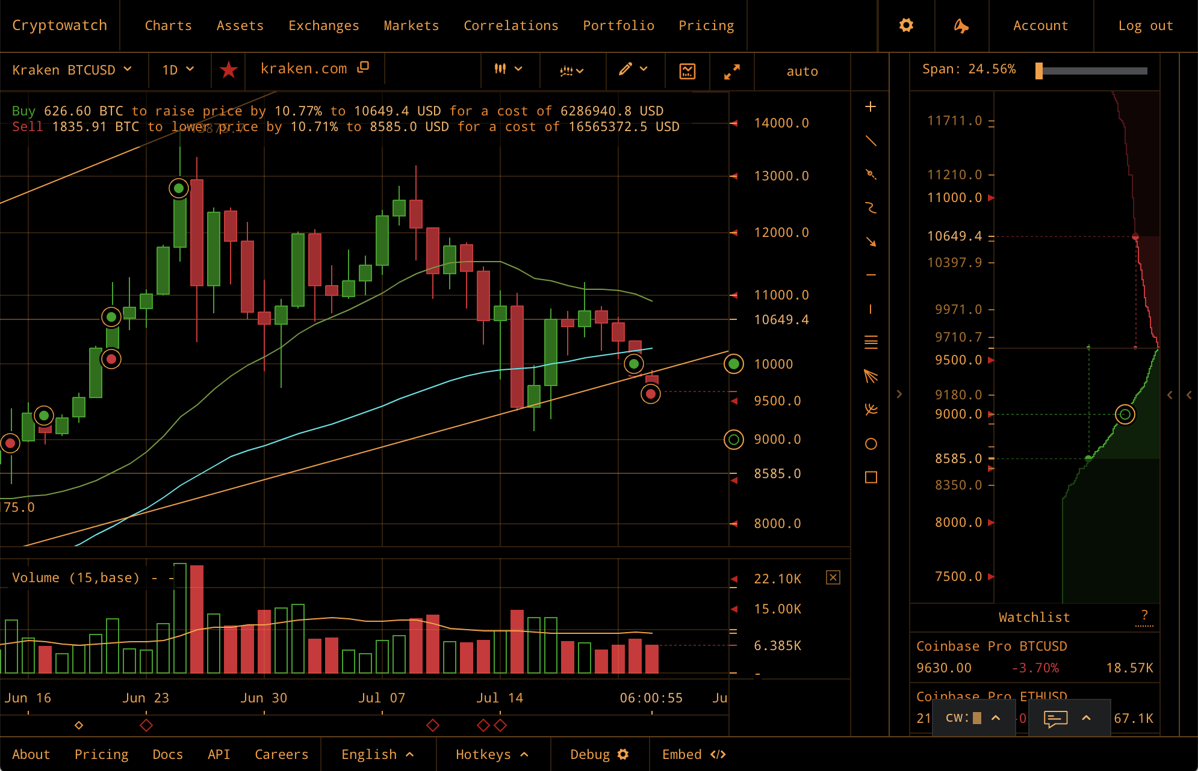
Task: Select the crosshair drawing tool
Action: [871, 107]
